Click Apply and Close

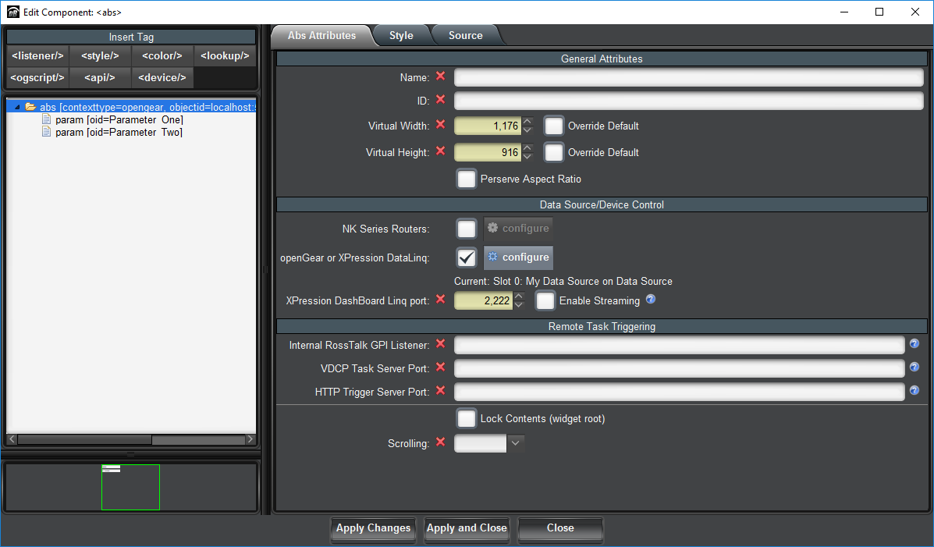467,528
